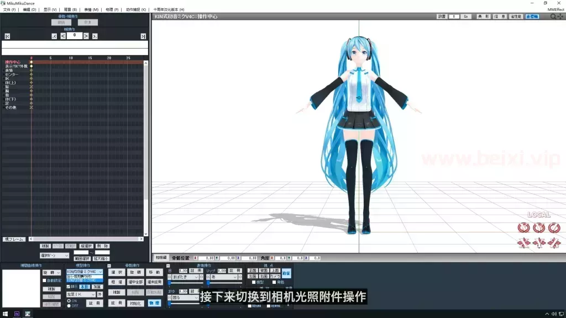The image size is (566, 318).
Task: Toggle the 模型 view follow checkbox
Action: 254,282
